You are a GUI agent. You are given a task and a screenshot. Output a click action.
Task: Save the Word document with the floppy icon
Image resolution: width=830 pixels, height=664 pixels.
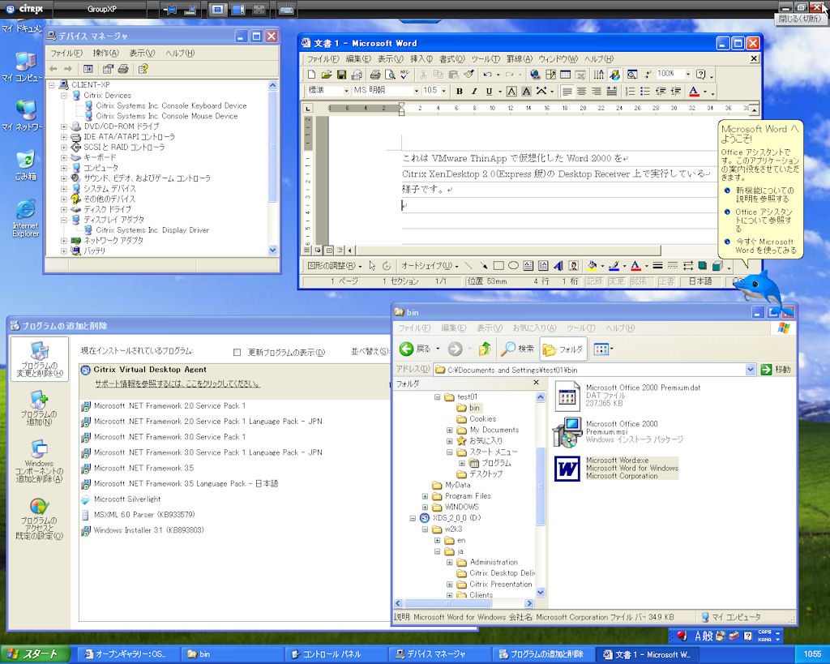pos(341,75)
